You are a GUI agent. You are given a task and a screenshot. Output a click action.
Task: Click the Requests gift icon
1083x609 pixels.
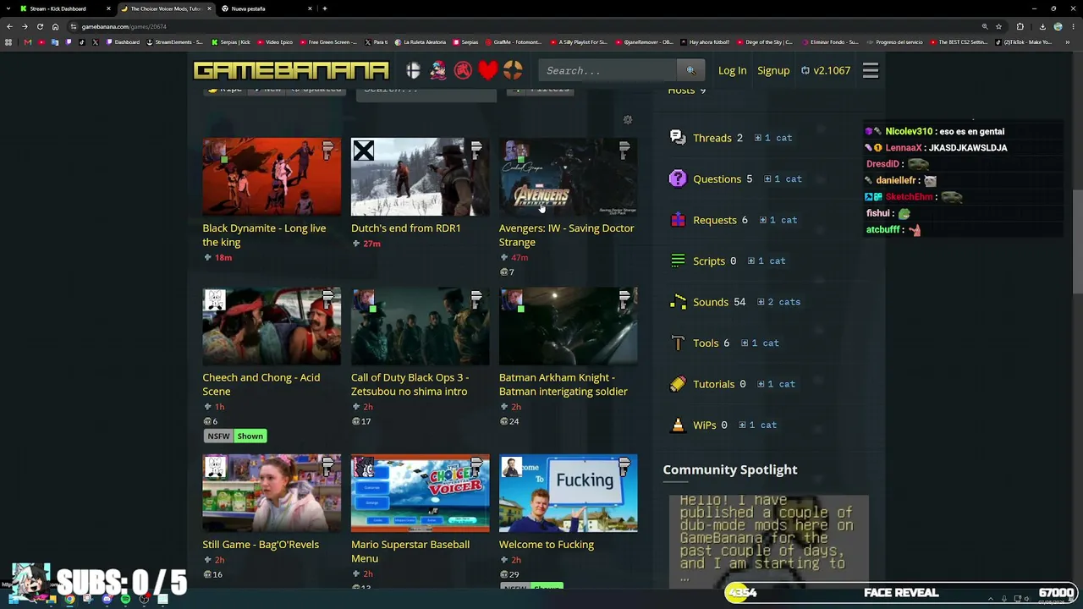pyautogui.click(x=678, y=220)
